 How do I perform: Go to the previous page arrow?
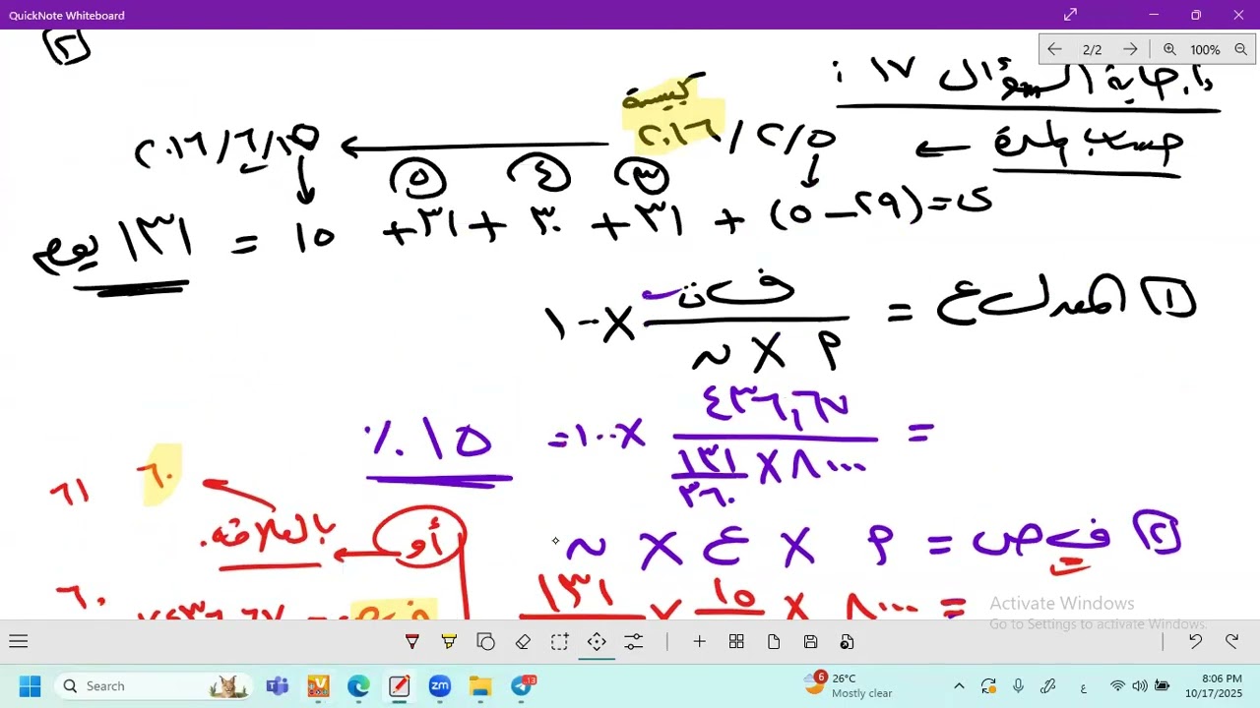(1054, 49)
